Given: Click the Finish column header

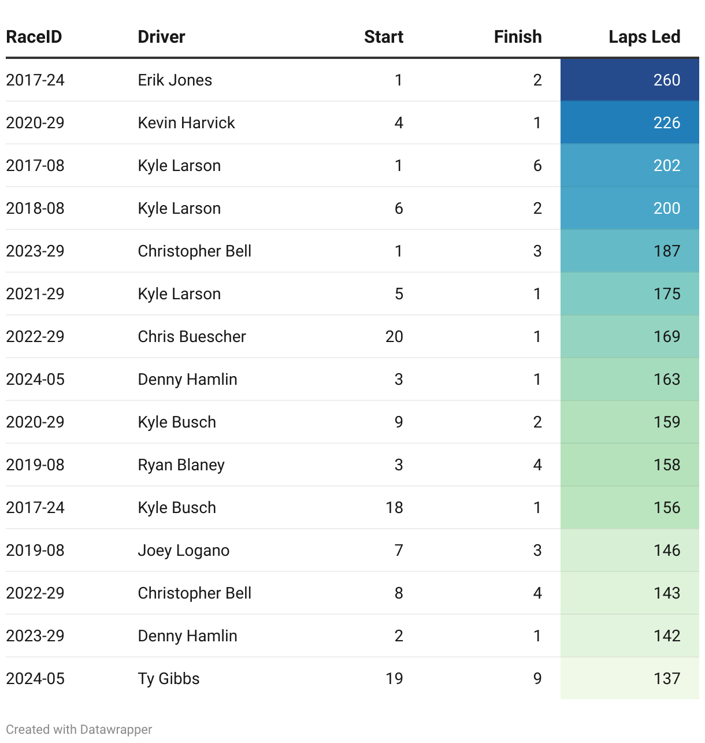Looking at the screenshot, I should coord(518,37).
